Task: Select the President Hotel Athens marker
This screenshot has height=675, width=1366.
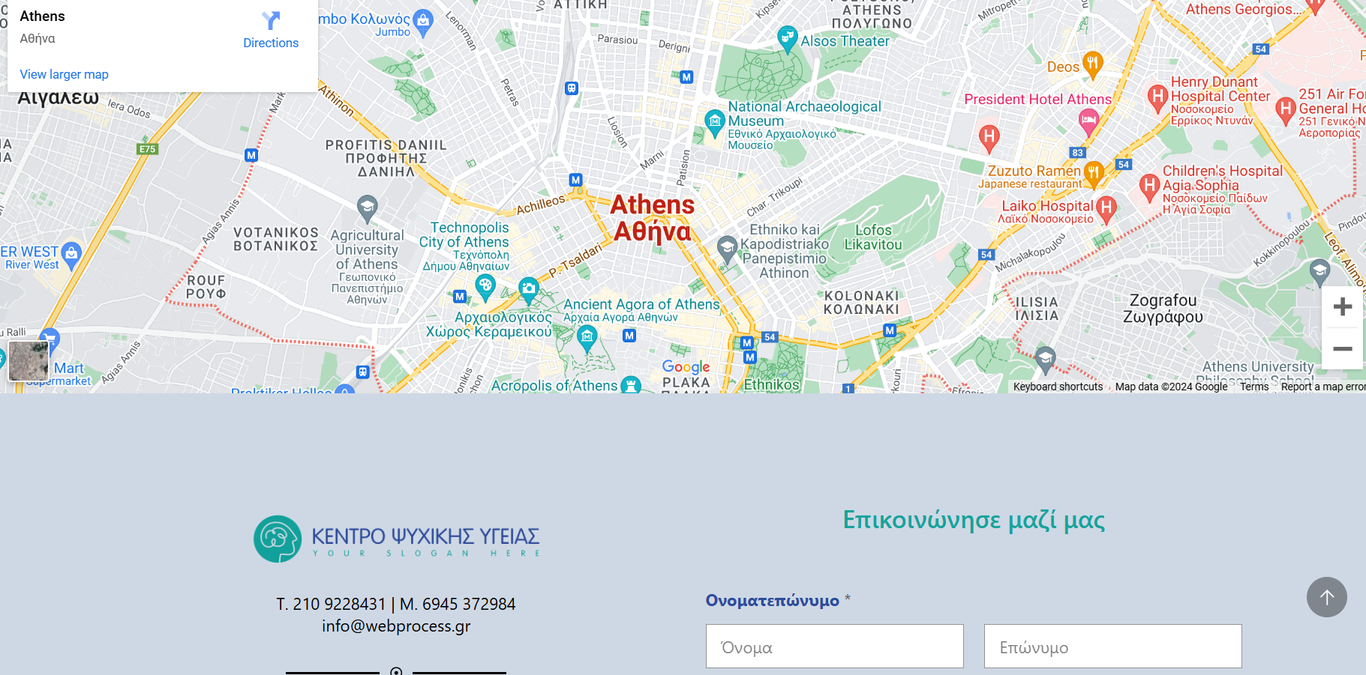Action: [x=1088, y=121]
